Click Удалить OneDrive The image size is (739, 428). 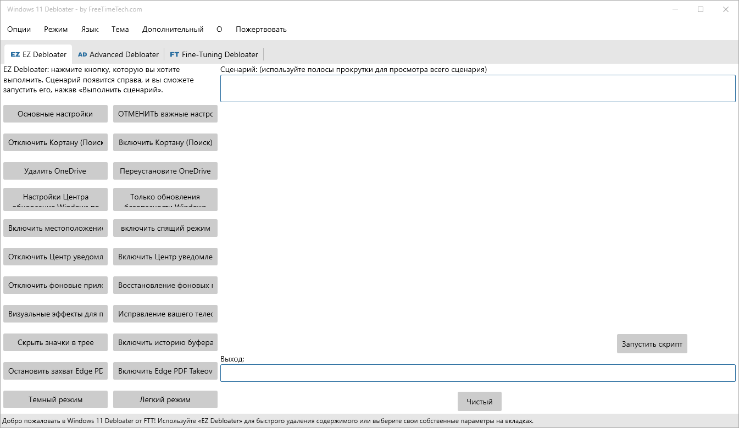pyautogui.click(x=55, y=171)
